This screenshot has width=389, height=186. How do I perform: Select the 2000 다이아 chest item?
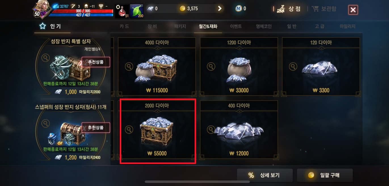pos(157,131)
